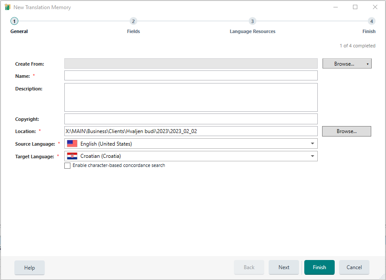Screen dimensions: 386x280
Task: Click the teal Finish button
Action: [x=319, y=267]
